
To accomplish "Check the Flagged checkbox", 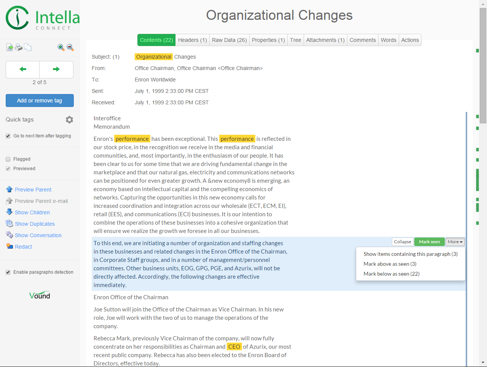I will point(8,159).
